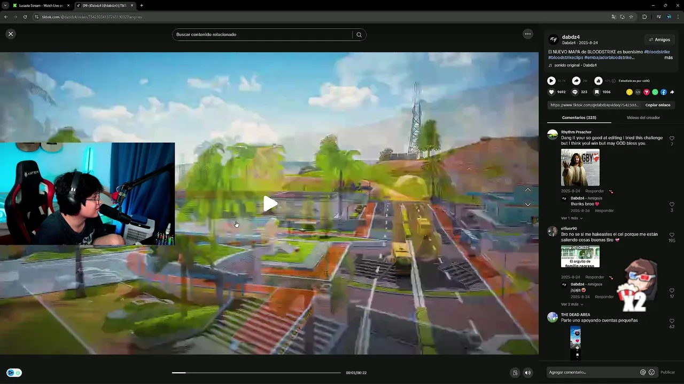This screenshot has height=384, width=684.
Task: Play the video with center play button
Action: (270, 204)
